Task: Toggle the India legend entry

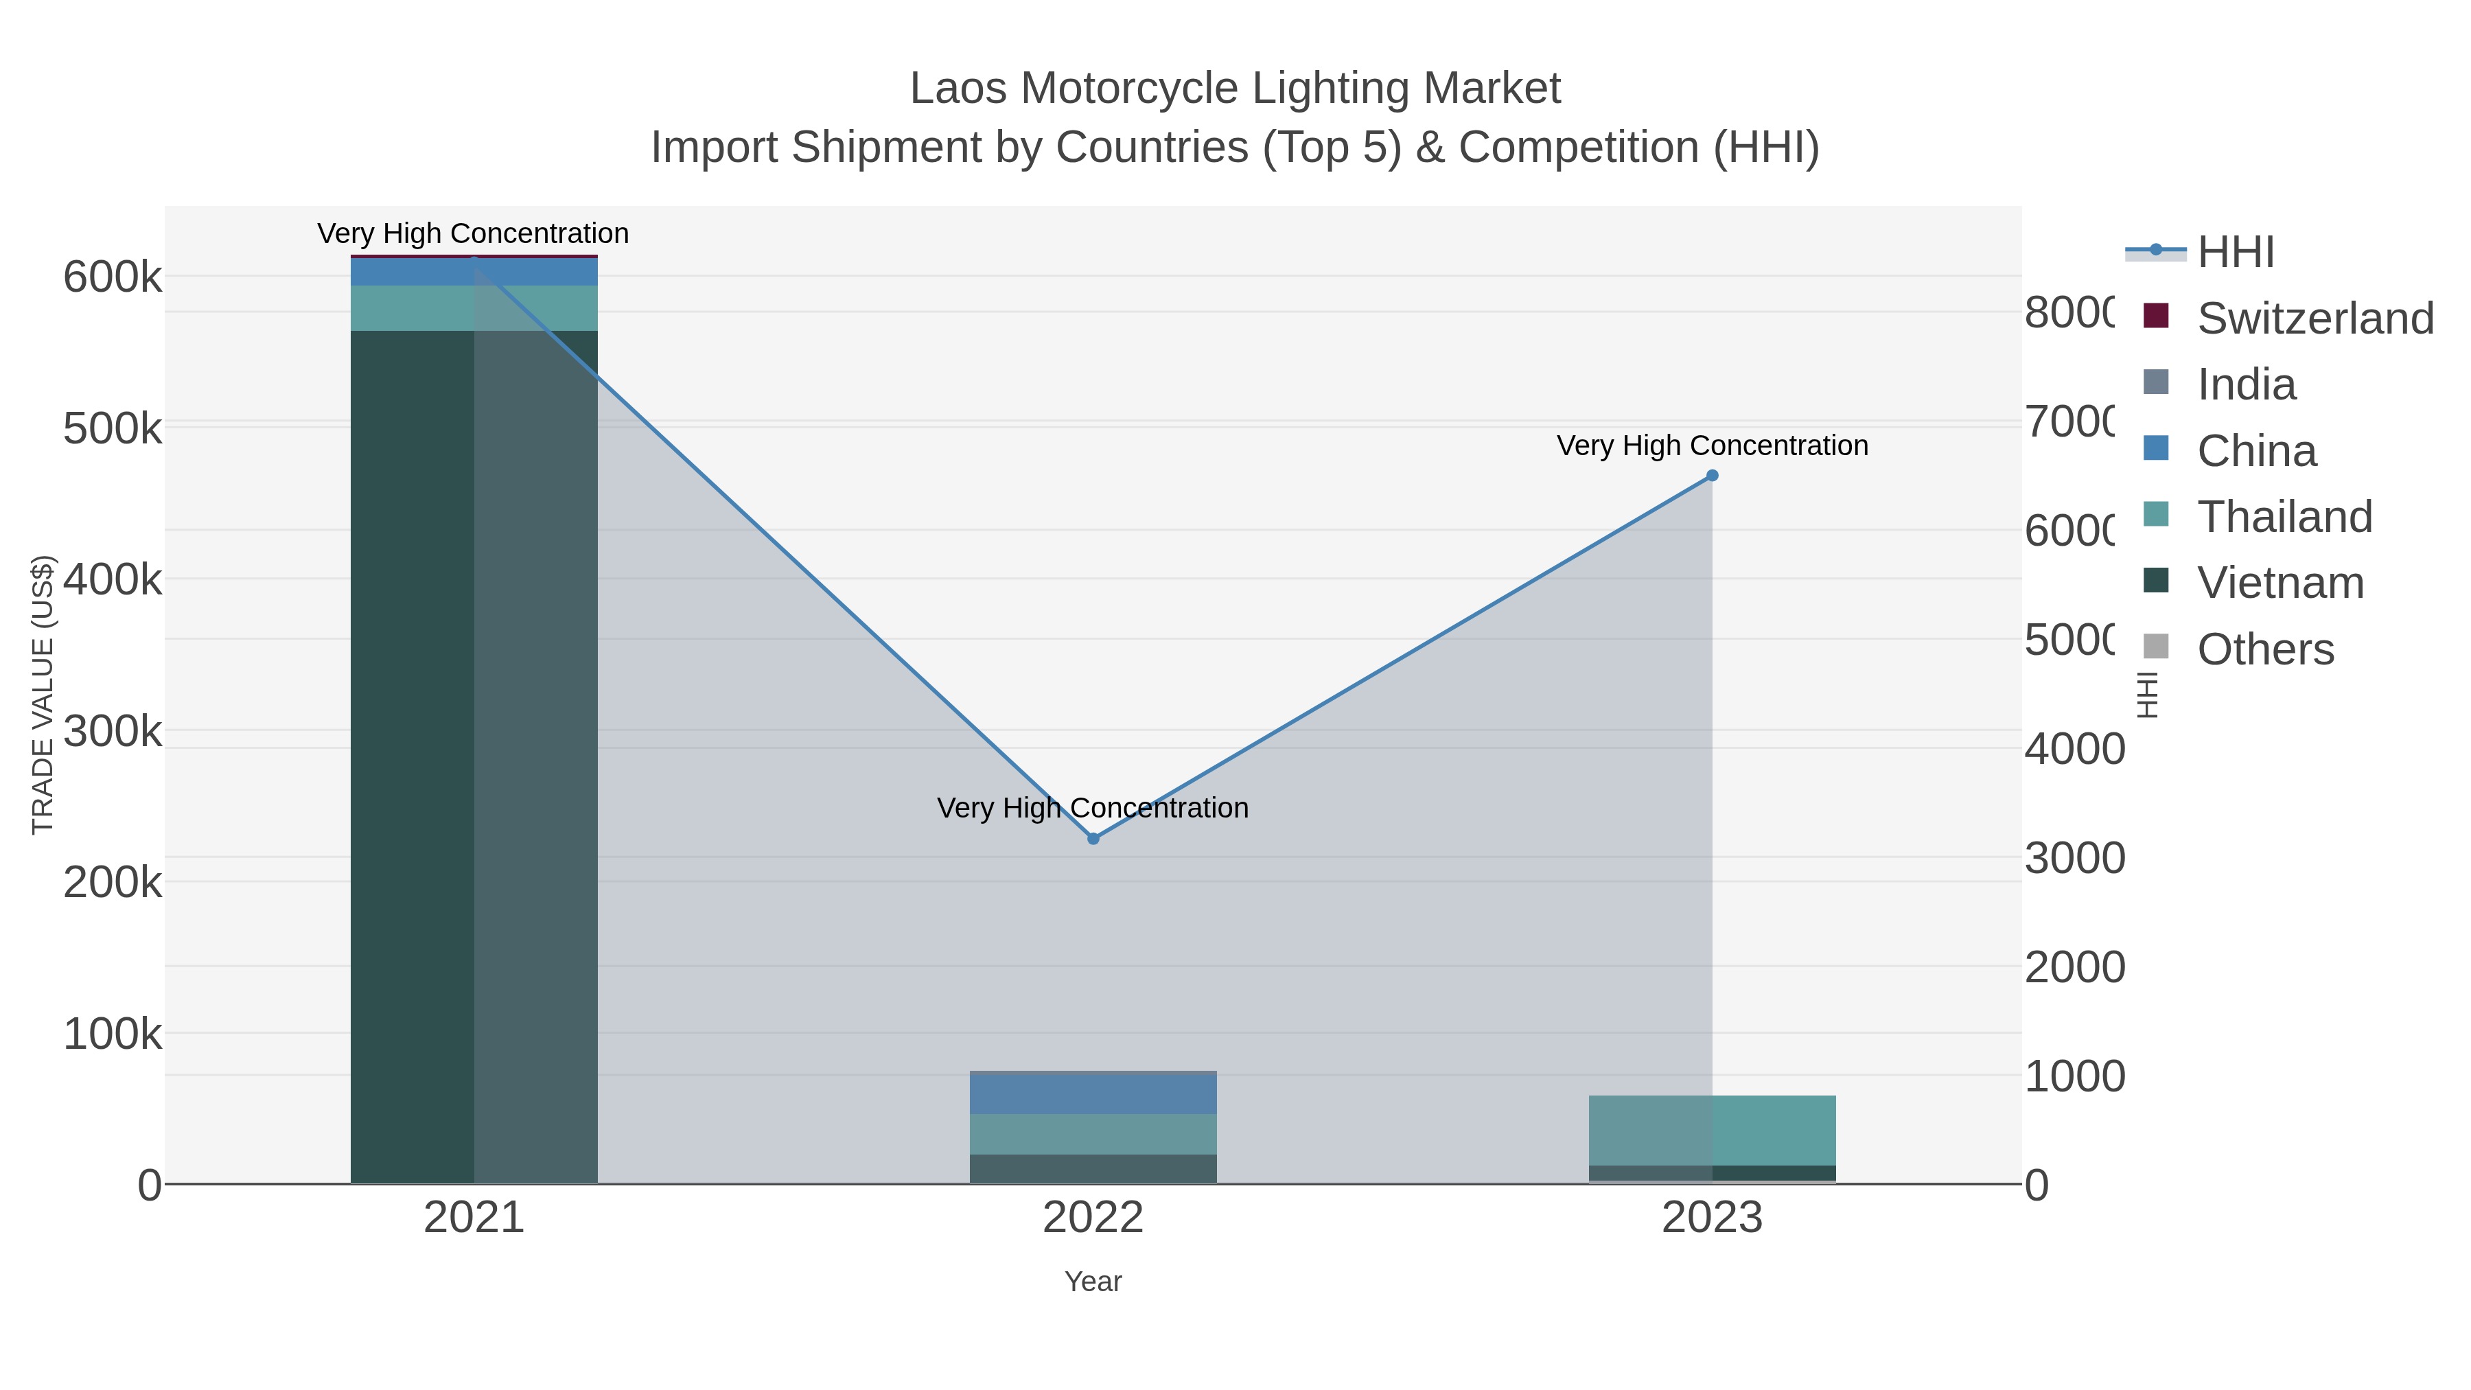Action: coord(2220,384)
